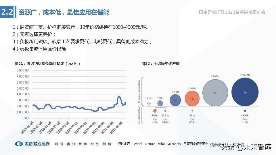Click the blue Mn bubble
This screenshot has height=155, width=276.
(x=175, y=100)
